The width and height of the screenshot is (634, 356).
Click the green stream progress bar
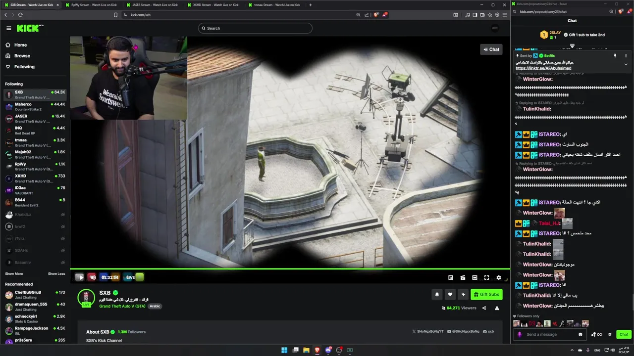tap(290, 269)
